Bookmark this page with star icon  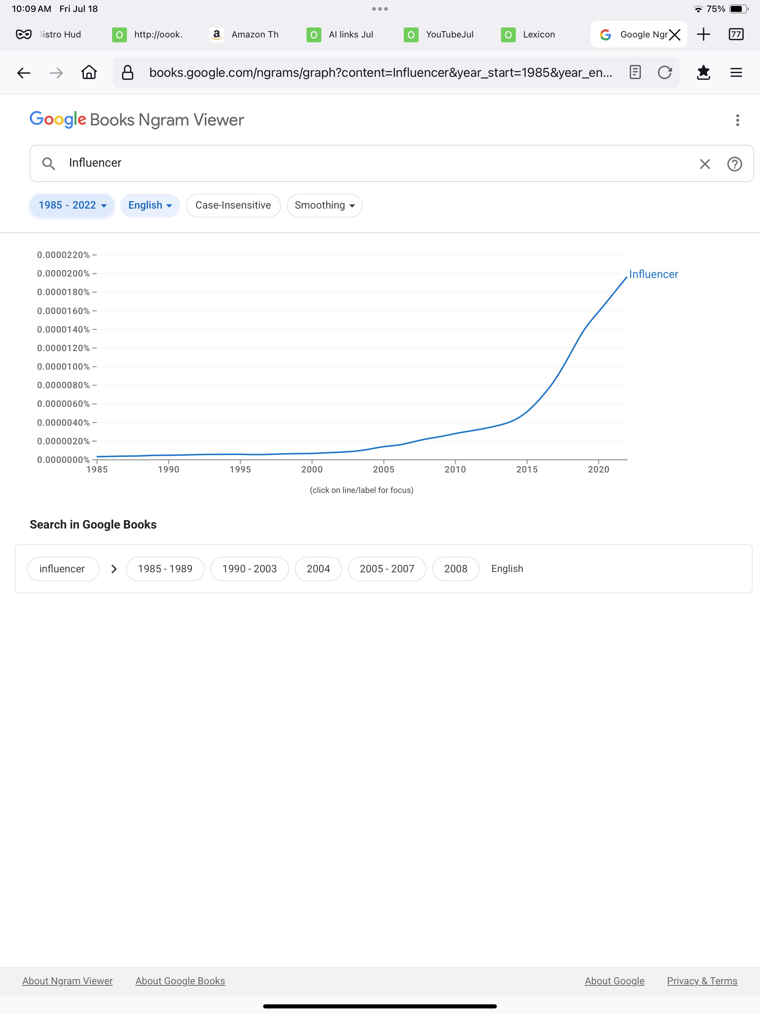703,72
